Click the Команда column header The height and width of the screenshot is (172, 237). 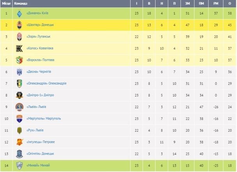pyautogui.click(x=20, y=4)
